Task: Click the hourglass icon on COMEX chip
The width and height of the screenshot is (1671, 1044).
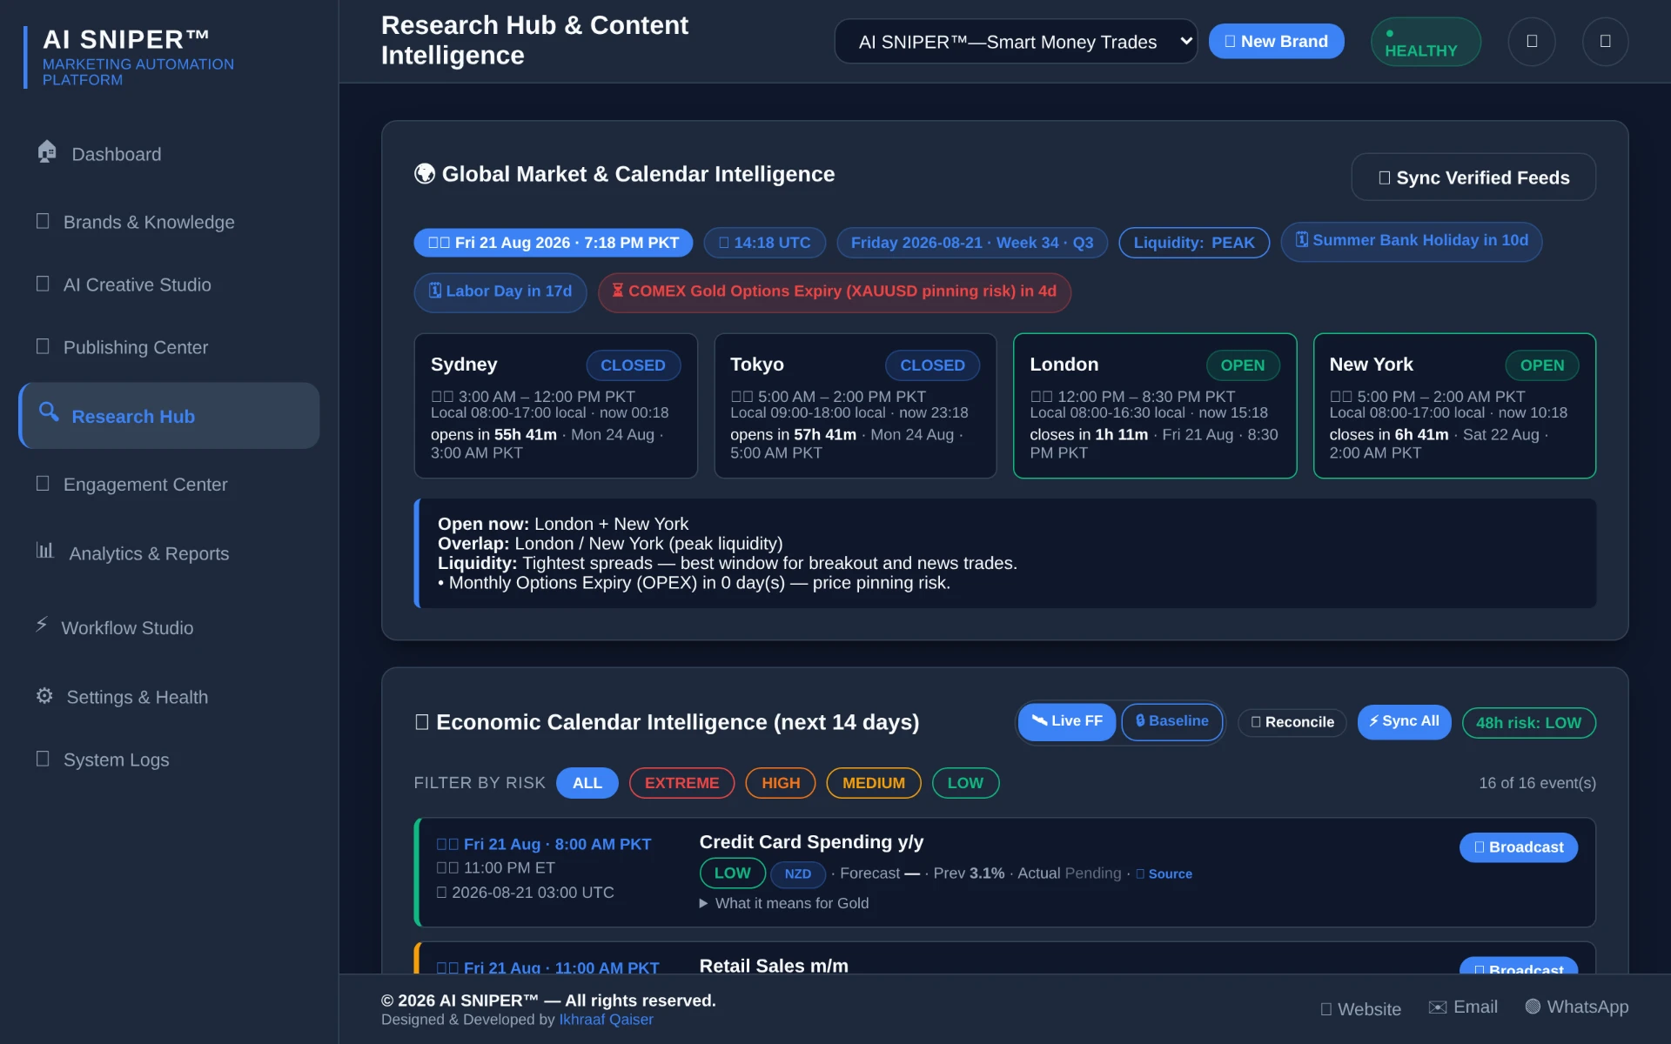Action: click(618, 291)
